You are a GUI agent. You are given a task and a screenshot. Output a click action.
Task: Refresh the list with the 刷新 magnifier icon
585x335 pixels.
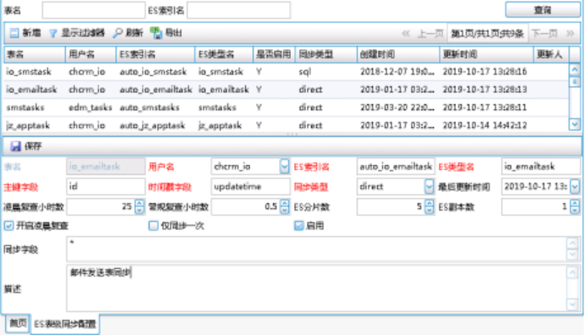pyautogui.click(x=118, y=33)
